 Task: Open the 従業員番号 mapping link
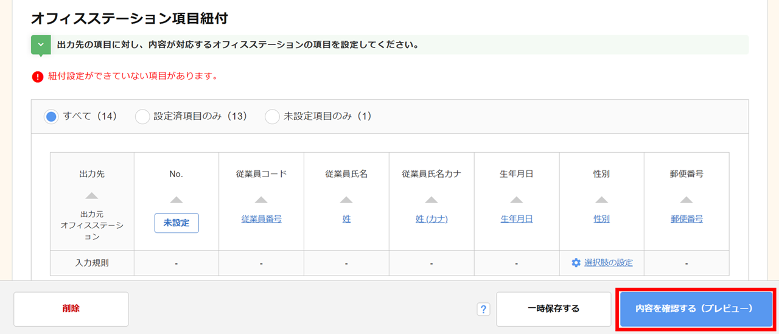coord(261,219)
